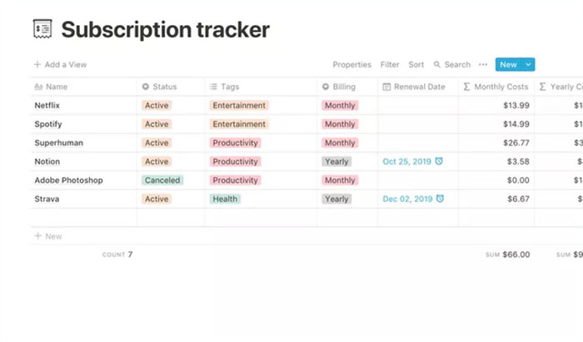The height and width of the screenshot is (342, 583).
Task: Open the three-dots more options menu
Action: click(483, 64)
